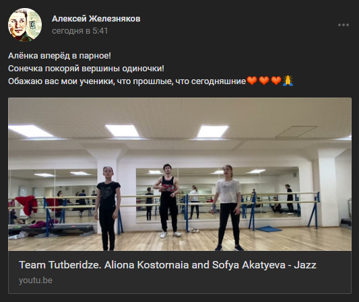
Task: Click the girl in black t-shirt in preview
Action: [108, 208]
